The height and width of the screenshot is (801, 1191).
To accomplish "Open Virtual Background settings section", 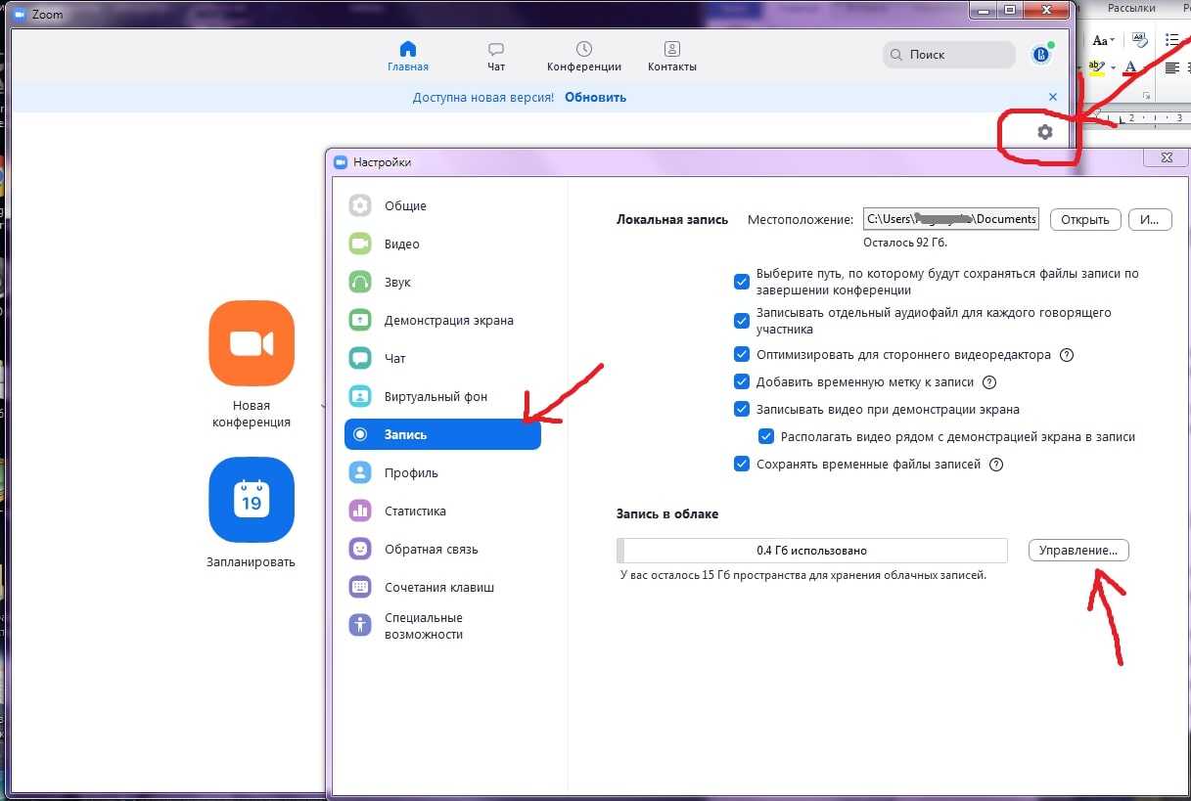I will point(435,397).
